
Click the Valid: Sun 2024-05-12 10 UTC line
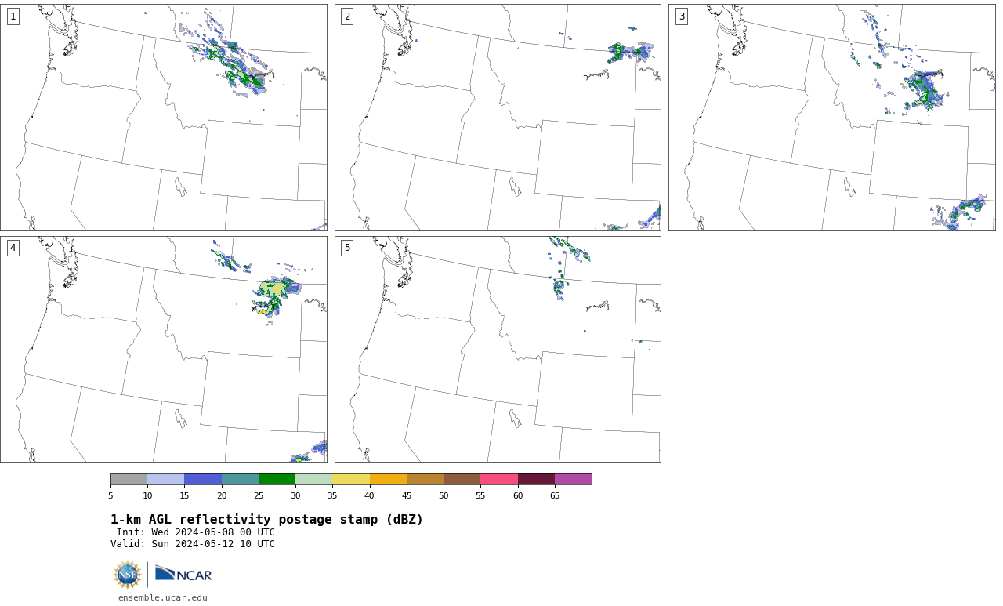[193, 544]
